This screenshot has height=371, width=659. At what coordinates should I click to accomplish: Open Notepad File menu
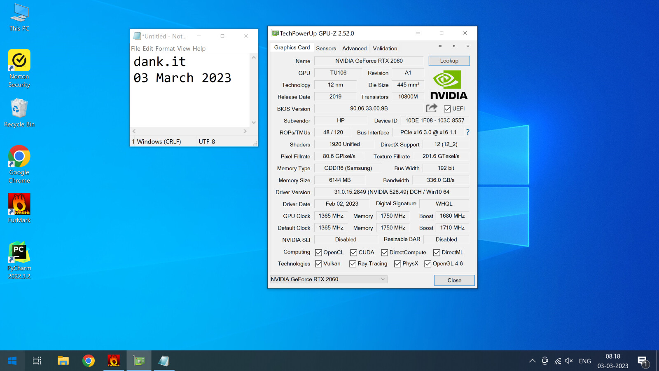pyautogui.click(x=136, y=49)
